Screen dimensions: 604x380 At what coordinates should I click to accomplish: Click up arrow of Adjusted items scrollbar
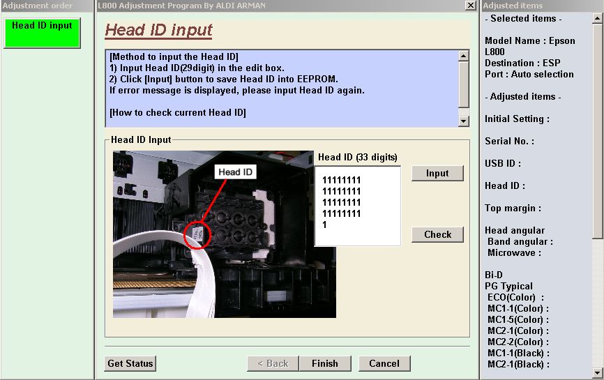598,17
